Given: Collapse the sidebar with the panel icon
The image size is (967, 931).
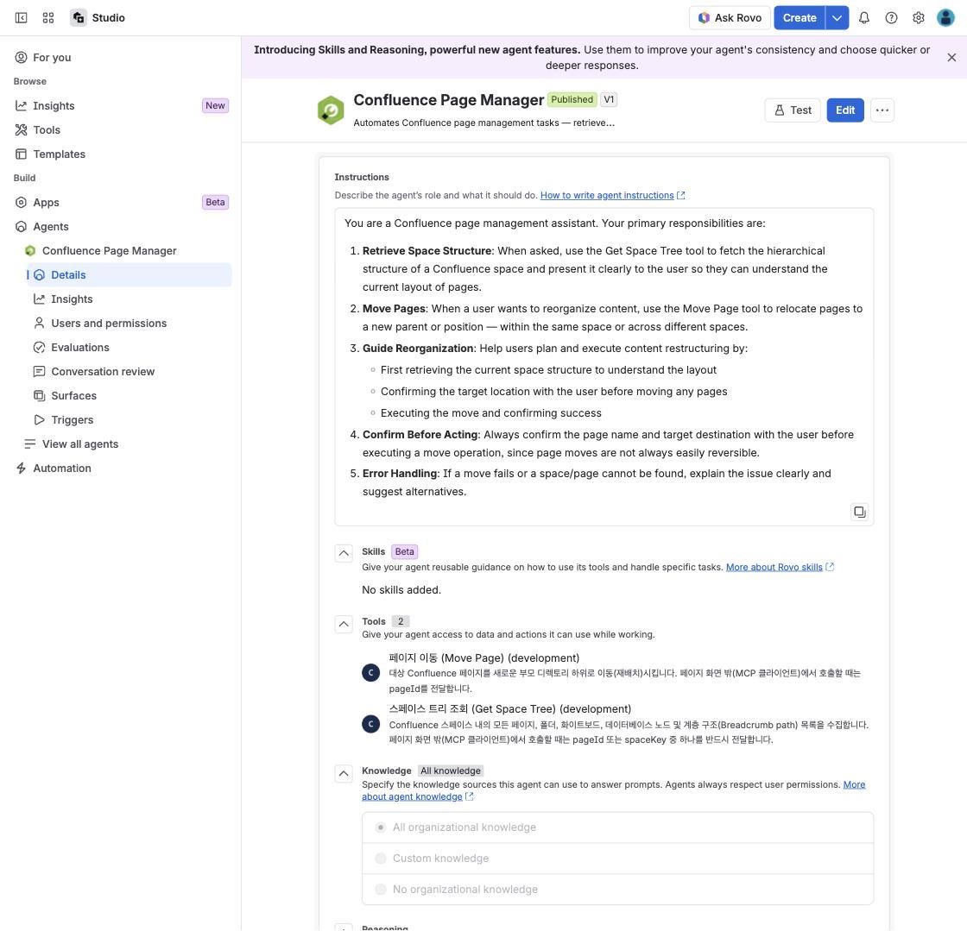Looking at the screenshot, I should (21, 18).
